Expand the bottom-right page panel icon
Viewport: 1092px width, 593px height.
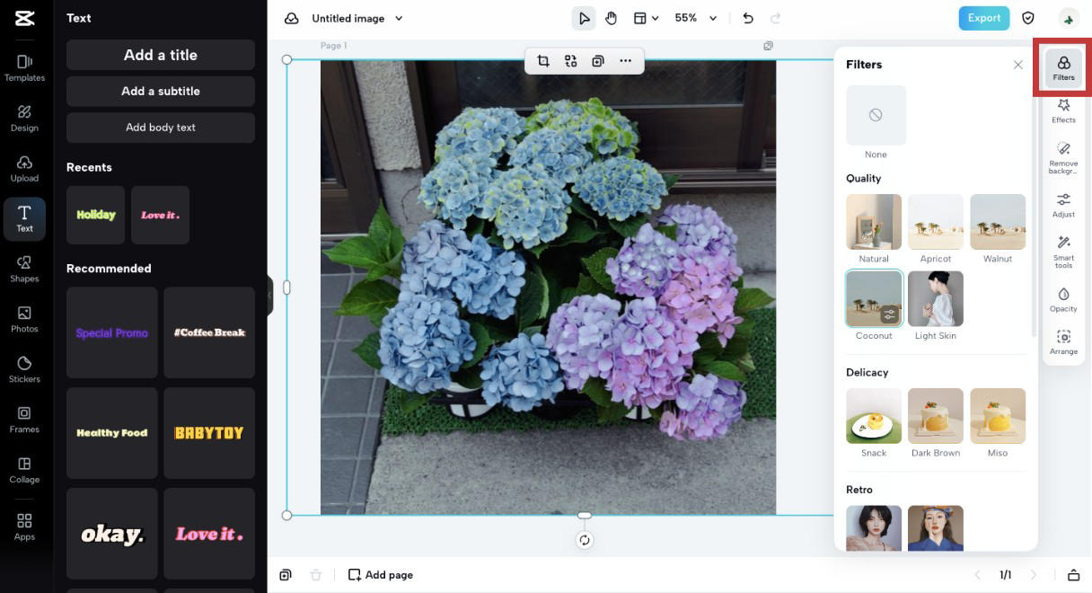pos(1073,575)
